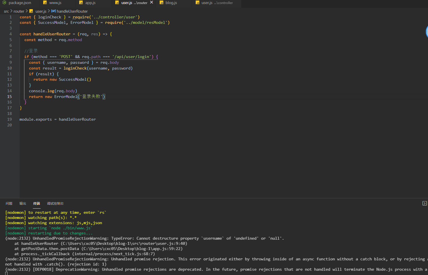The height and width of the screenshot is (275, 428).
Task: Show the 输出 (Output) panel tab
Action: tap(23, 203)
